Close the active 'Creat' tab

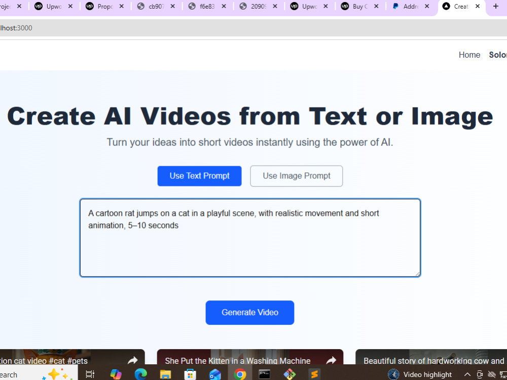[478, 6]
